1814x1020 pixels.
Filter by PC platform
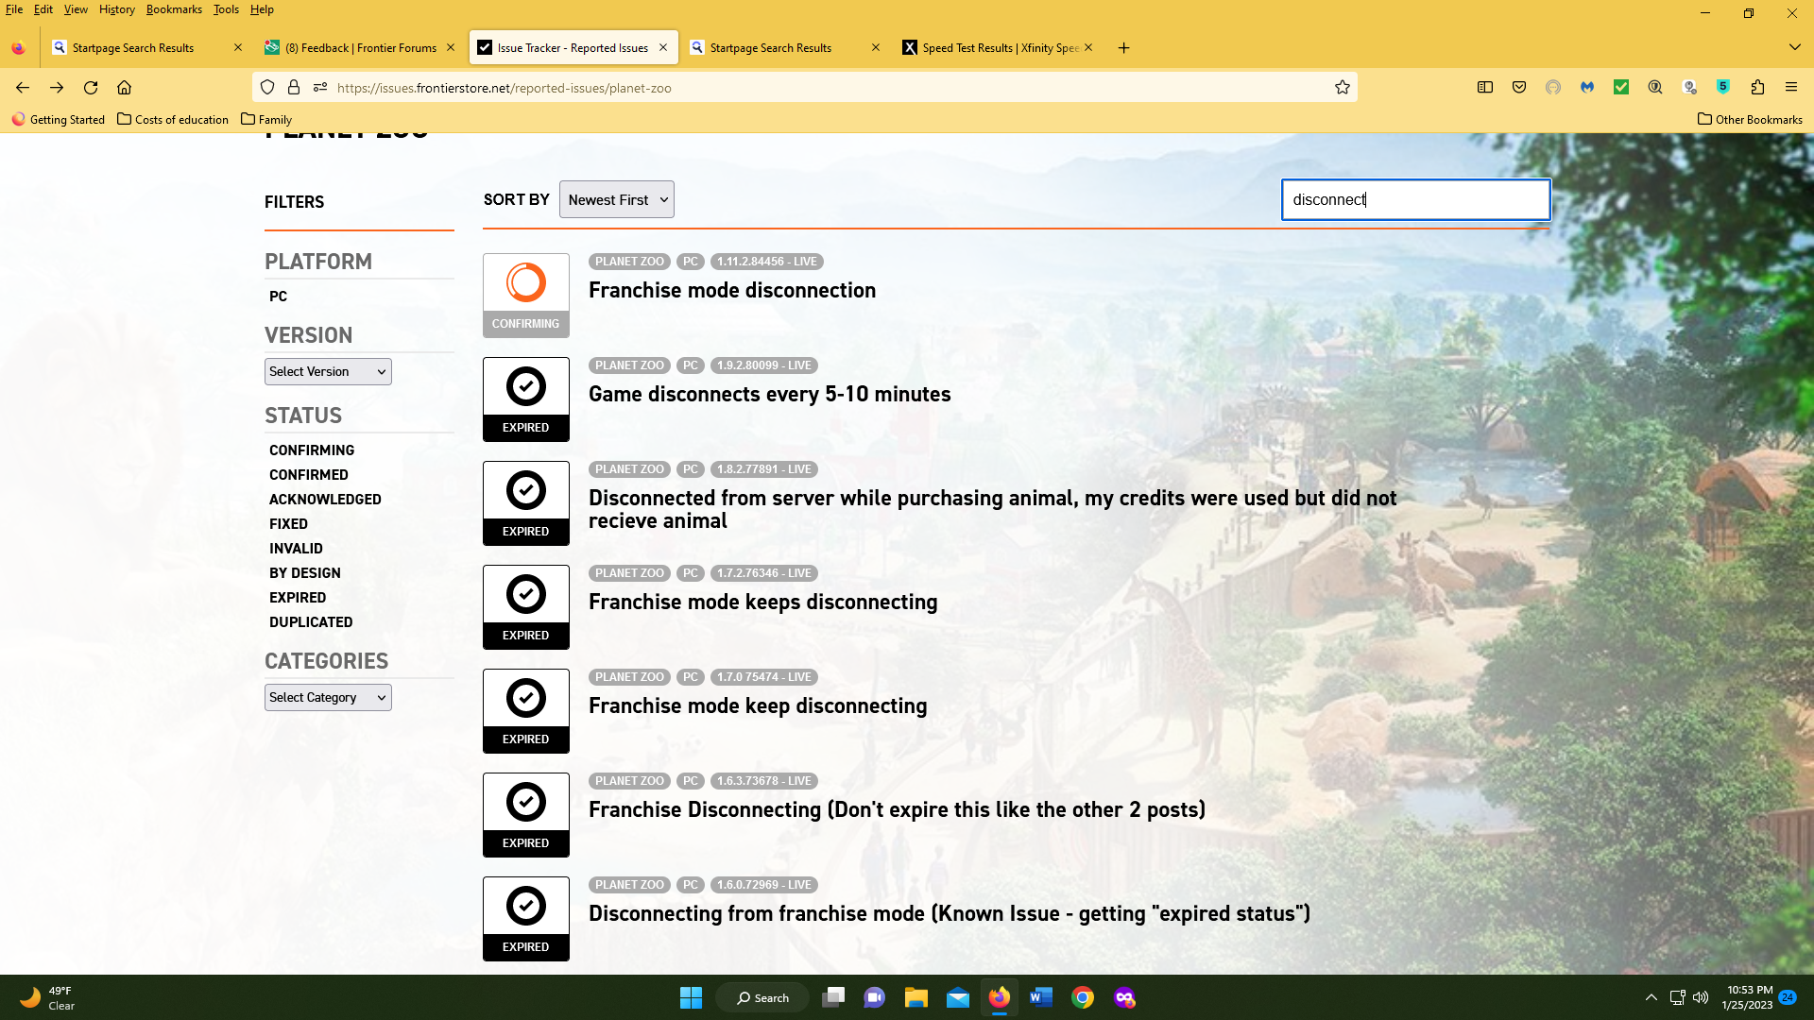278,296
